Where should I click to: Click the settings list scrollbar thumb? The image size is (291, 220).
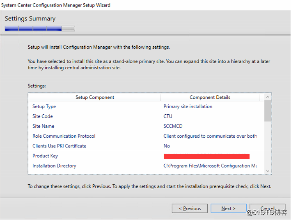tap(268, 111)
